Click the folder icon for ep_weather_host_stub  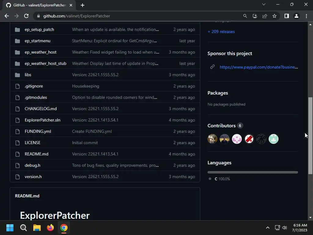pyautogui.click(x=17, y=64)
